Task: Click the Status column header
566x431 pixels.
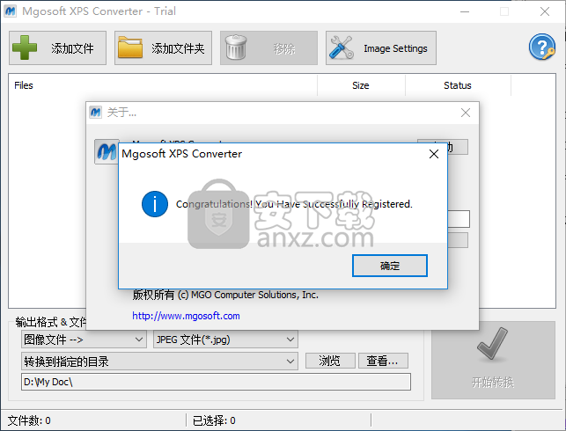Action: pyautogui.click(x=458, y=85)
